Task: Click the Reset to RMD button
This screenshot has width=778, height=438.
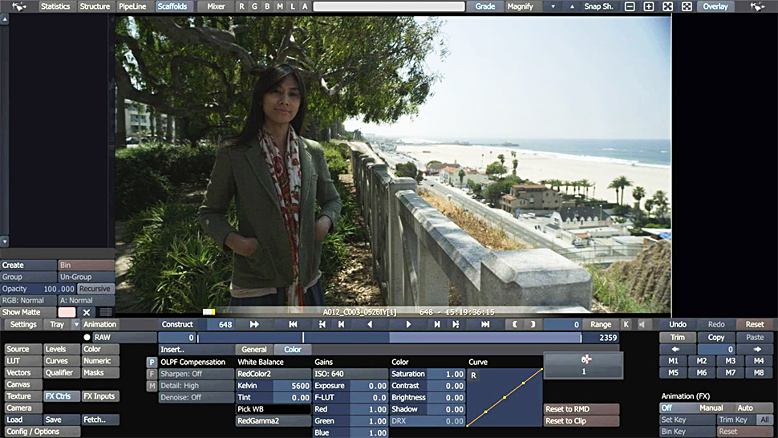Action: 581,409
